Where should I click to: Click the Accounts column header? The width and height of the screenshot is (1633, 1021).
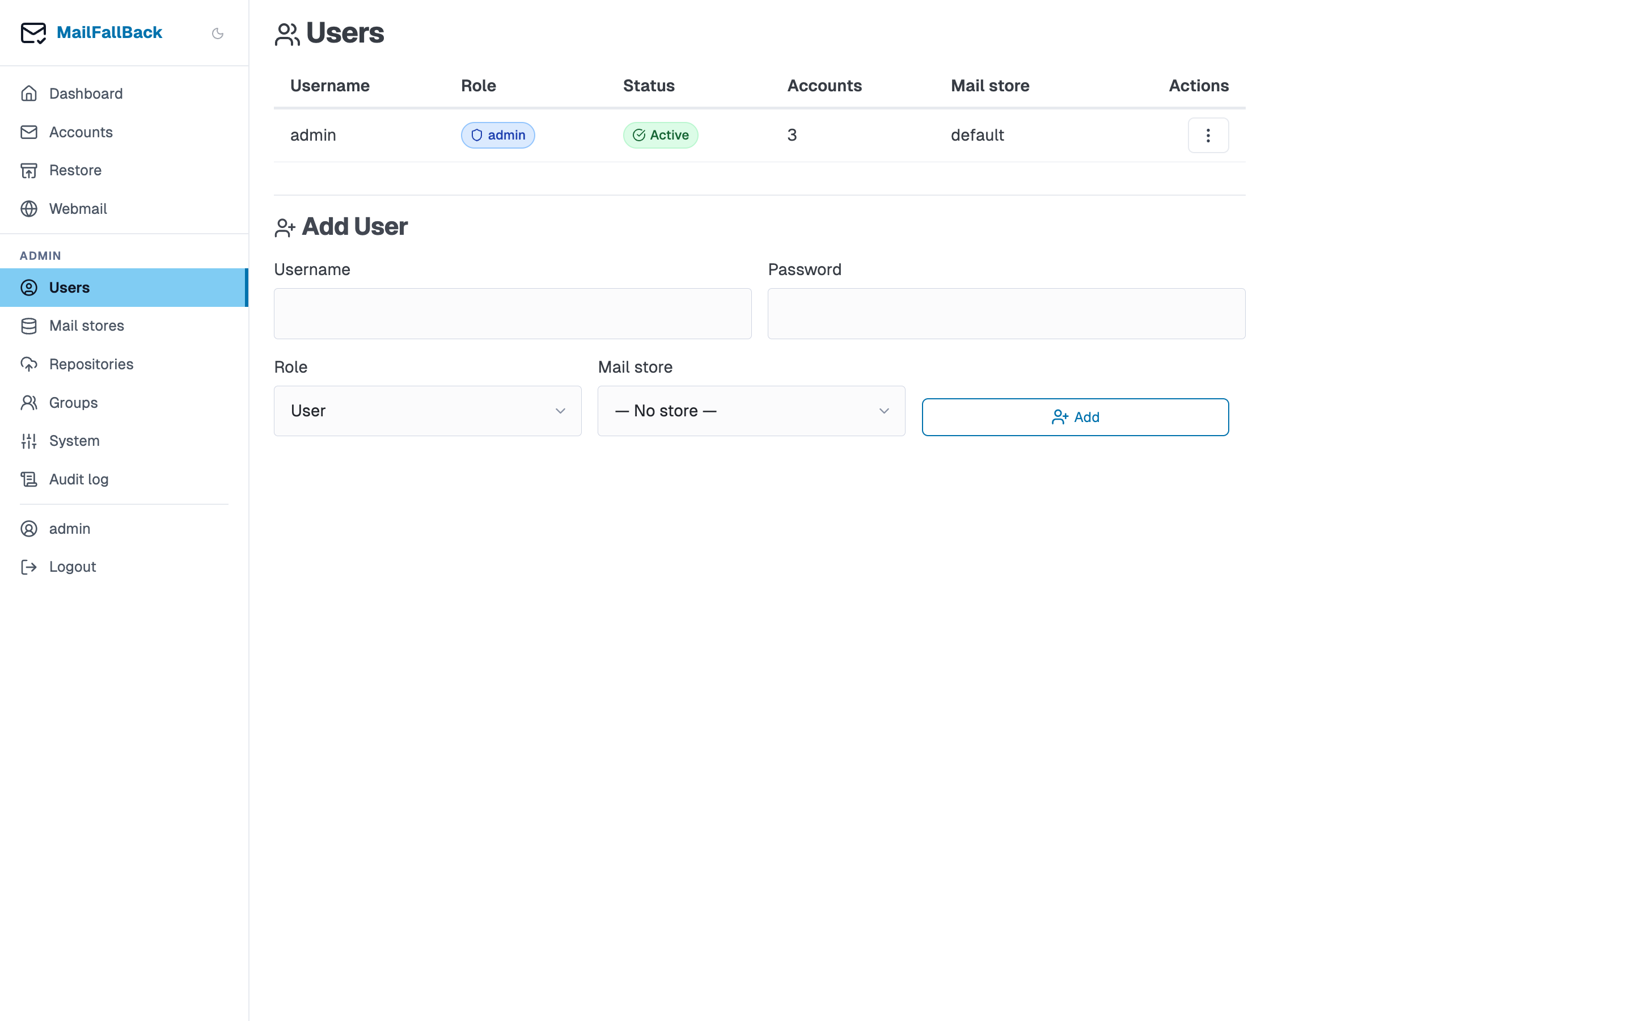[824, 86]
